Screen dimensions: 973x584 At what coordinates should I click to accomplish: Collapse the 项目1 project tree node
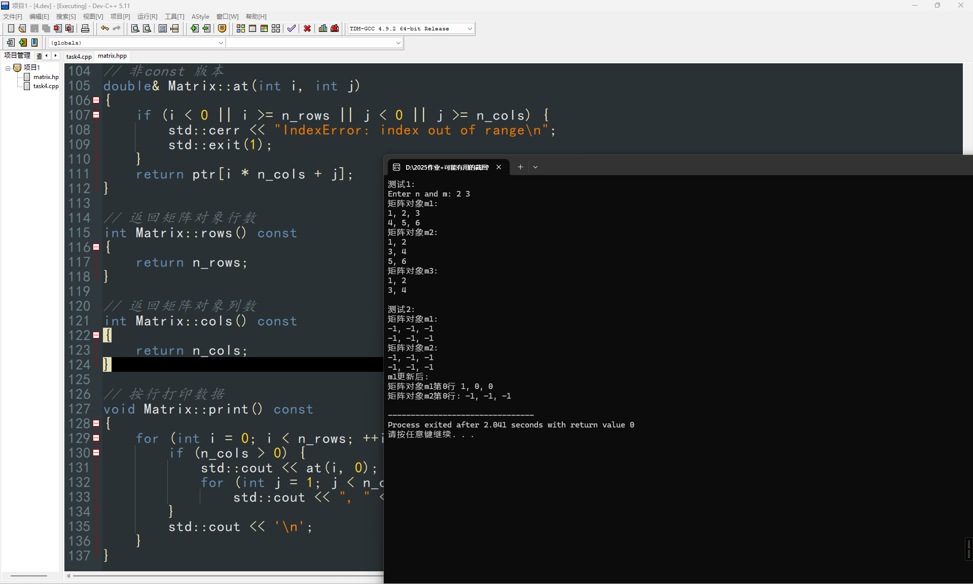click(x=8, y=68)
